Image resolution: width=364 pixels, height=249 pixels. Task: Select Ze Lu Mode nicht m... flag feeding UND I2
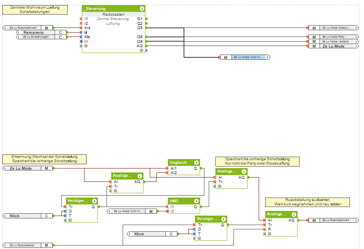(x=132, y=211)
